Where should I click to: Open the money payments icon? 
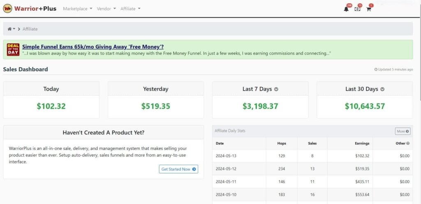(x=357, y=9)
